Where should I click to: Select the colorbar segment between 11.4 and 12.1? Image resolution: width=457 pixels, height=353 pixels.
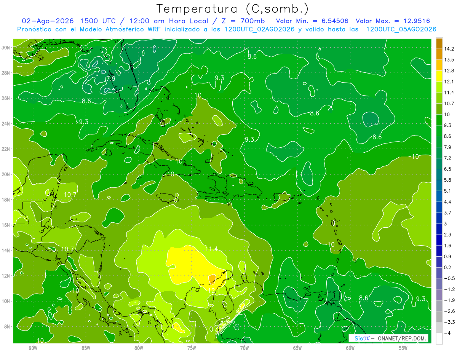tap(439, 87)
